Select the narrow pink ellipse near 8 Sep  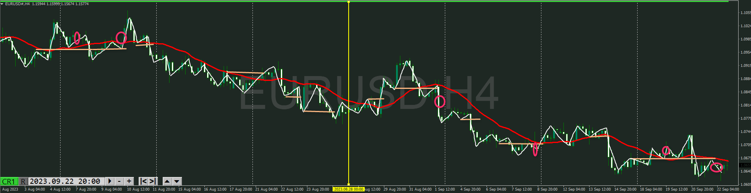point(535,149)
